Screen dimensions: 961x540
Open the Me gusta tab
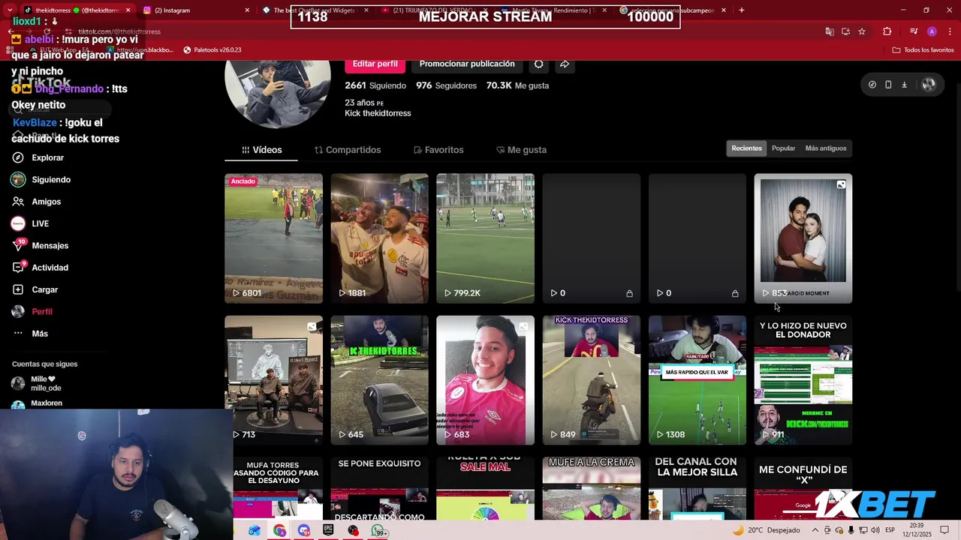521,150
